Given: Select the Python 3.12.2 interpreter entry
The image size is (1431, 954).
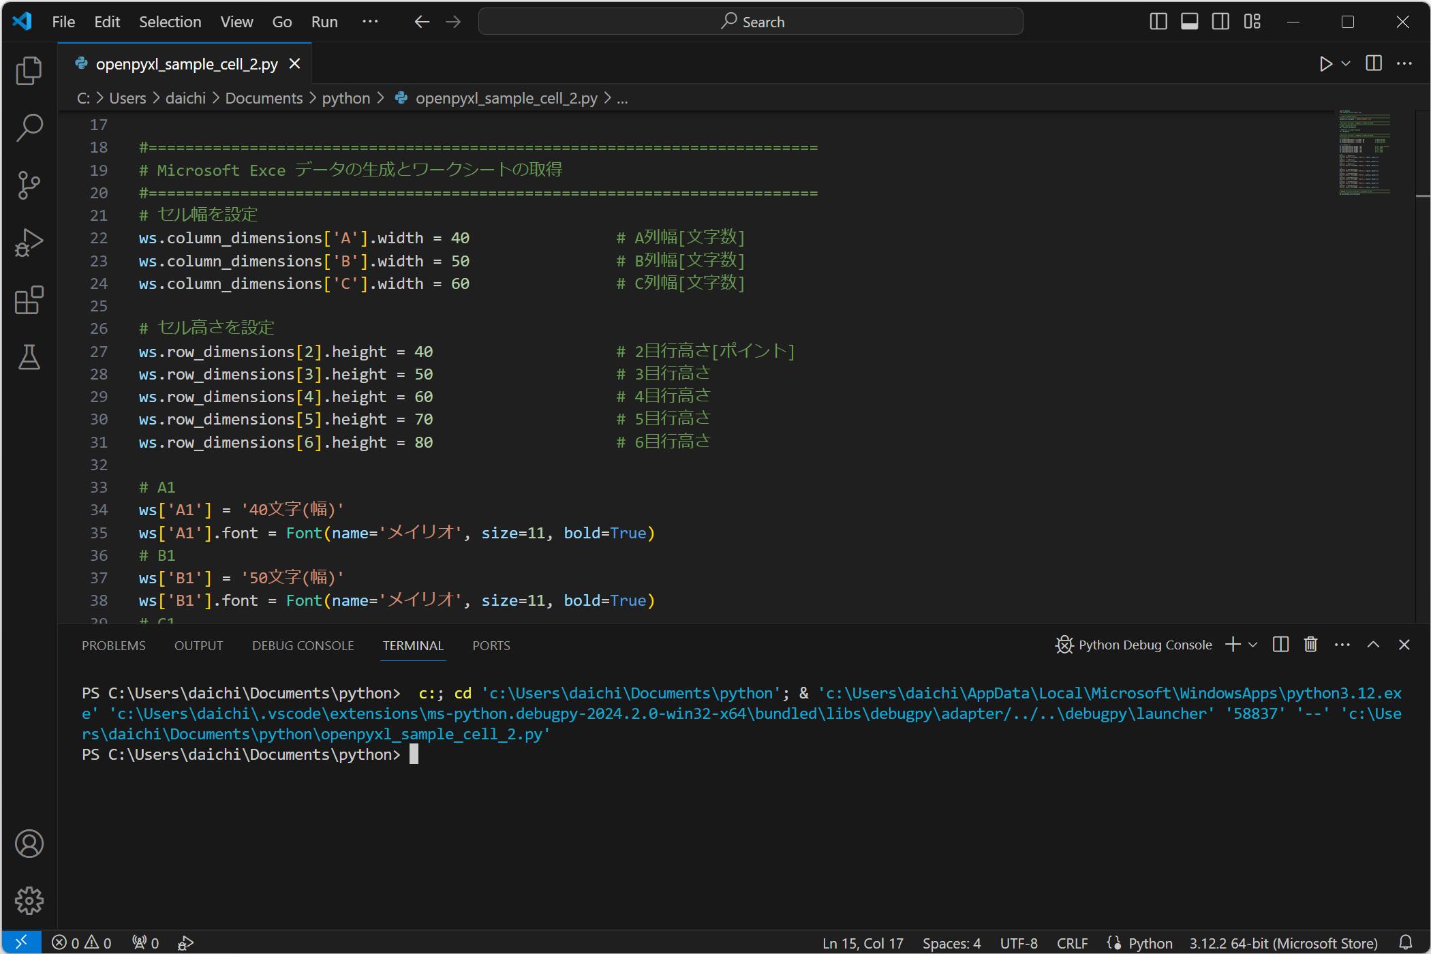Looking at the screenshot, I should tap(1283, 943).
